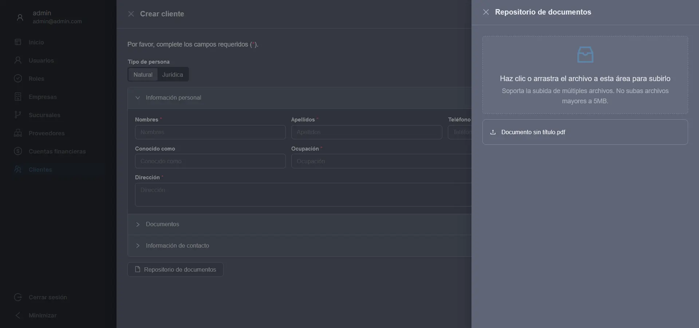This screenshot has width=699, height=328.
Task: Click the admin user avatar icon
Action: click(x=20, y=17)
